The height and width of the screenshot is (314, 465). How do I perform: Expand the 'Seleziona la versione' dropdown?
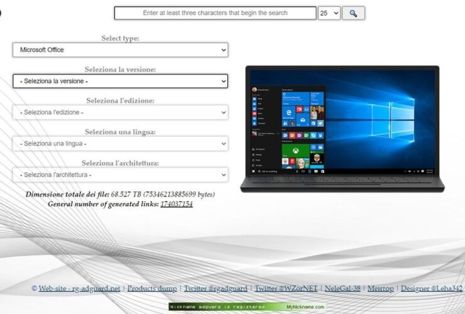[x=120, y=81]
